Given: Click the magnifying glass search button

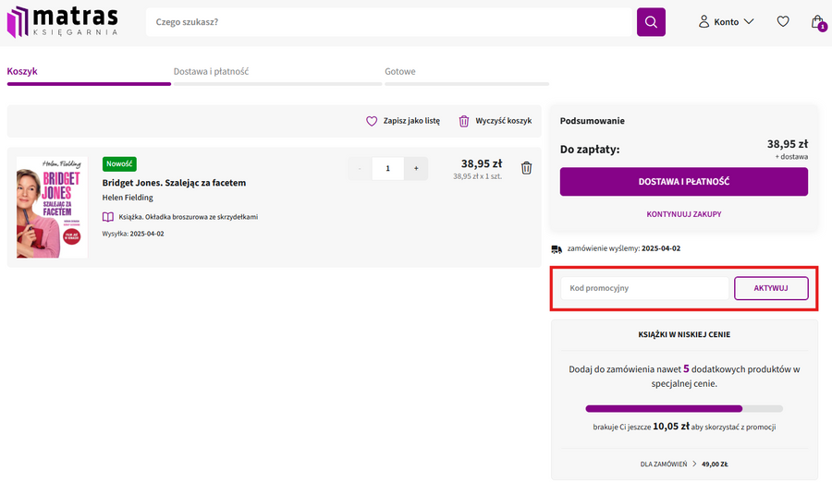Looking at the screenshot, I should [651, 22].
